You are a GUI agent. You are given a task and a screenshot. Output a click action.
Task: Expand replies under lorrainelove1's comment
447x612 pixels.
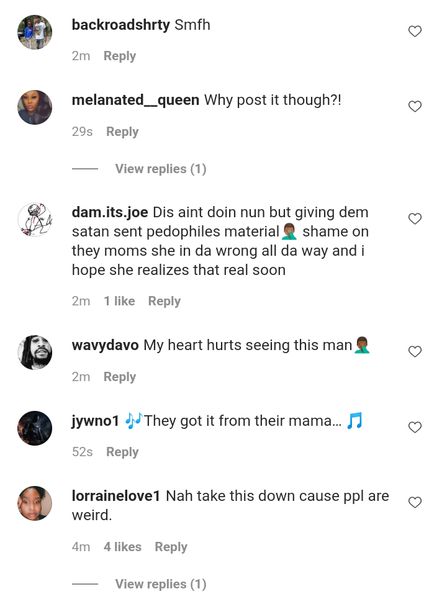tap(160, 584)
